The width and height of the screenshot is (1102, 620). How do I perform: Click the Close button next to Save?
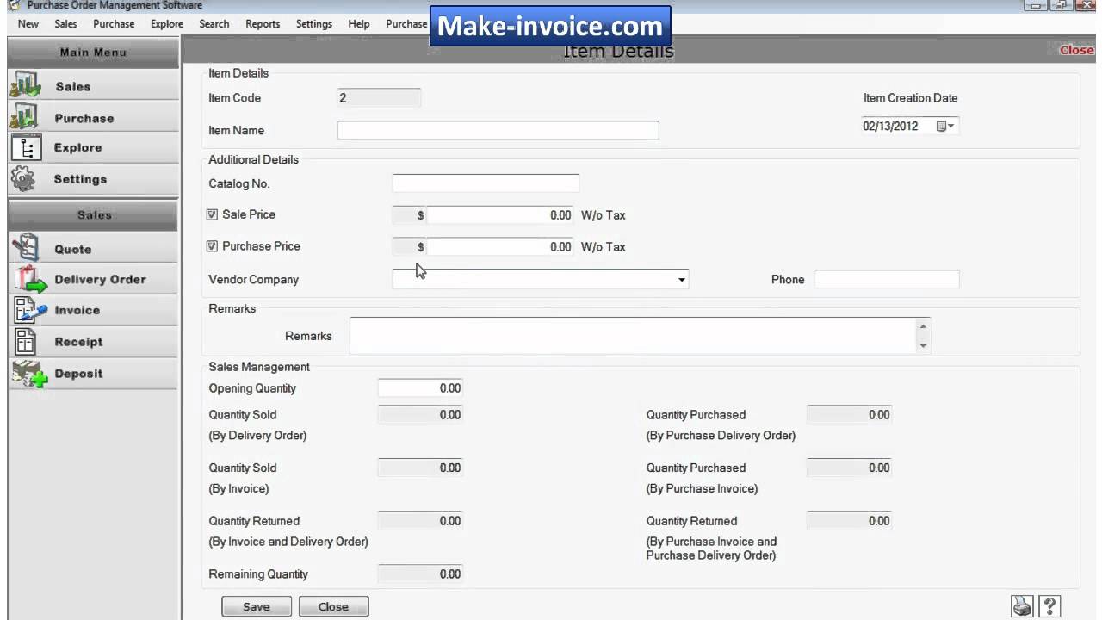333,606
